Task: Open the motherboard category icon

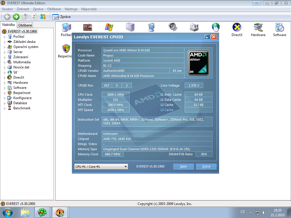Action: [x=88, y=27]
